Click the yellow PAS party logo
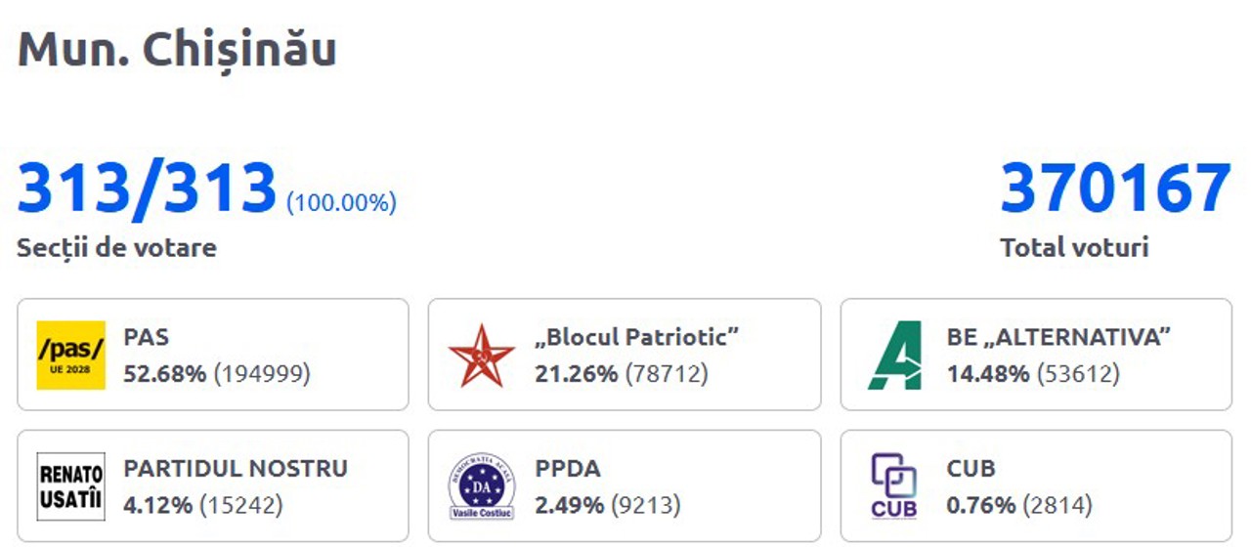The image size is (1251, 547). click(70, 355)
